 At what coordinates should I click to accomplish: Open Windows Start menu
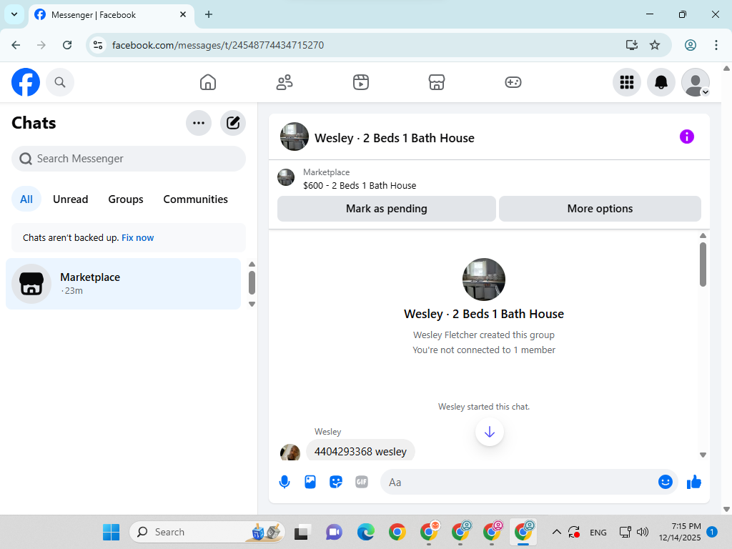tap(111, 532)
